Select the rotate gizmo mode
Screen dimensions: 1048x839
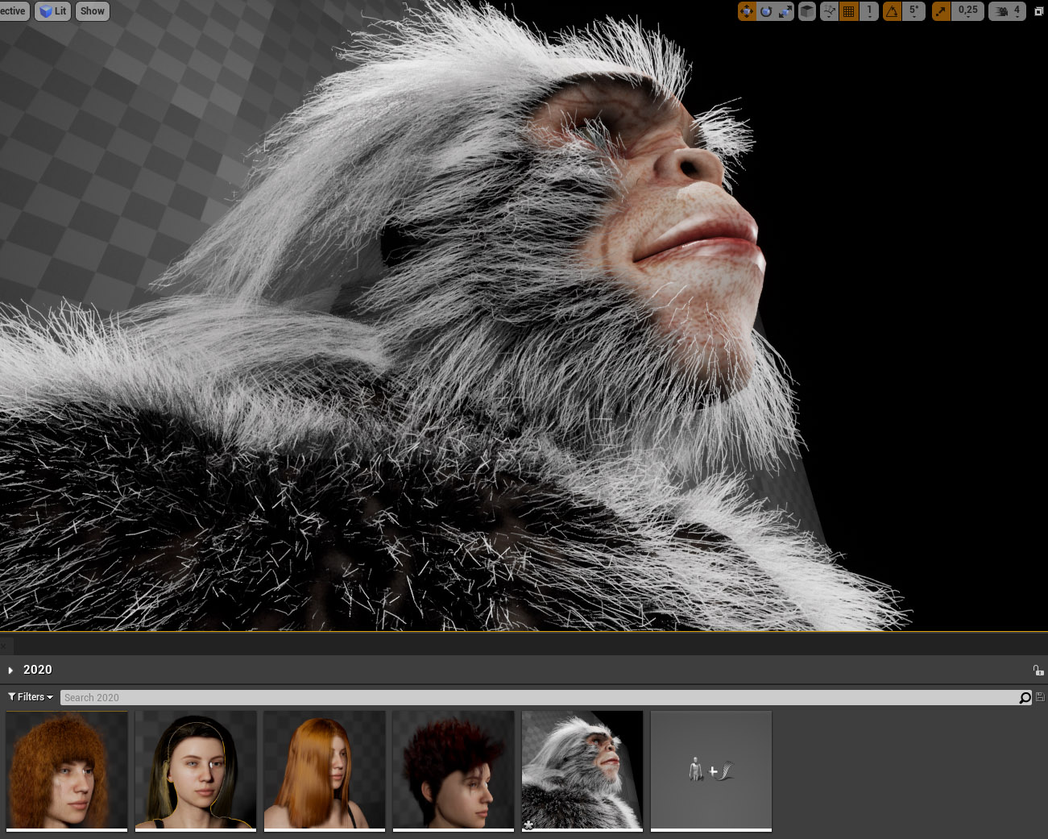pos(766,11)
